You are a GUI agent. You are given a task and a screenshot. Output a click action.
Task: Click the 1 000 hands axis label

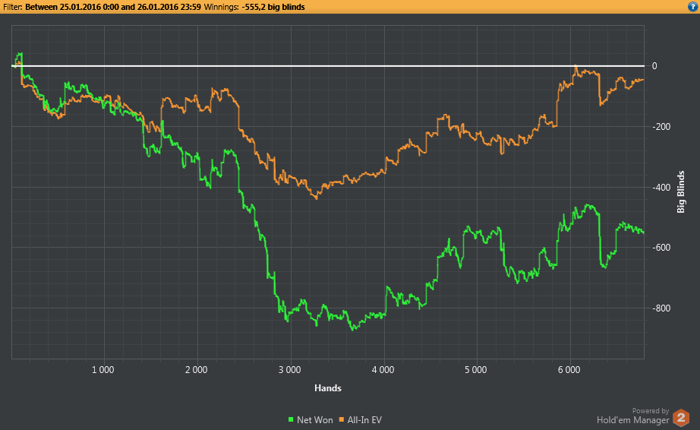103,370
